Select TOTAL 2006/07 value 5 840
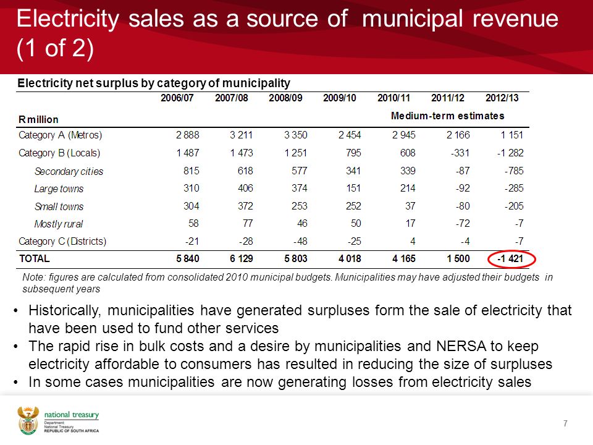The height and width of the screenshot is (445, 593). coord(188,259)
